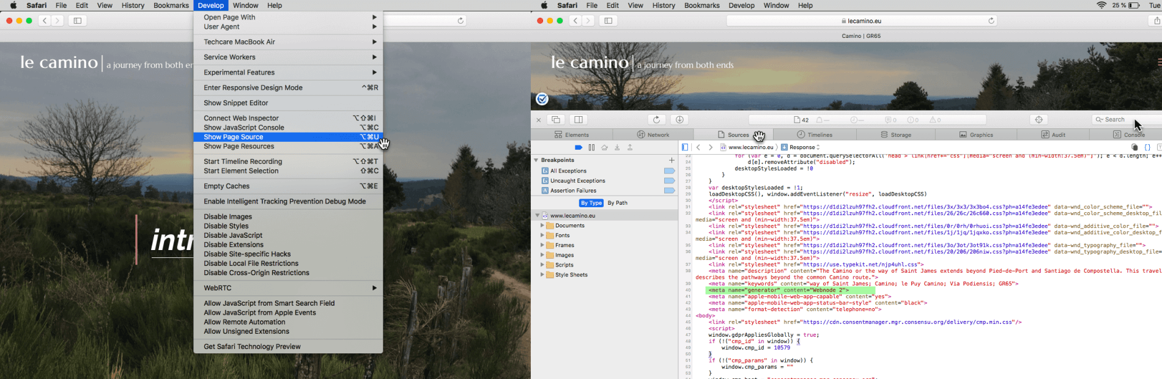Group sources By Type

(591, 203)
